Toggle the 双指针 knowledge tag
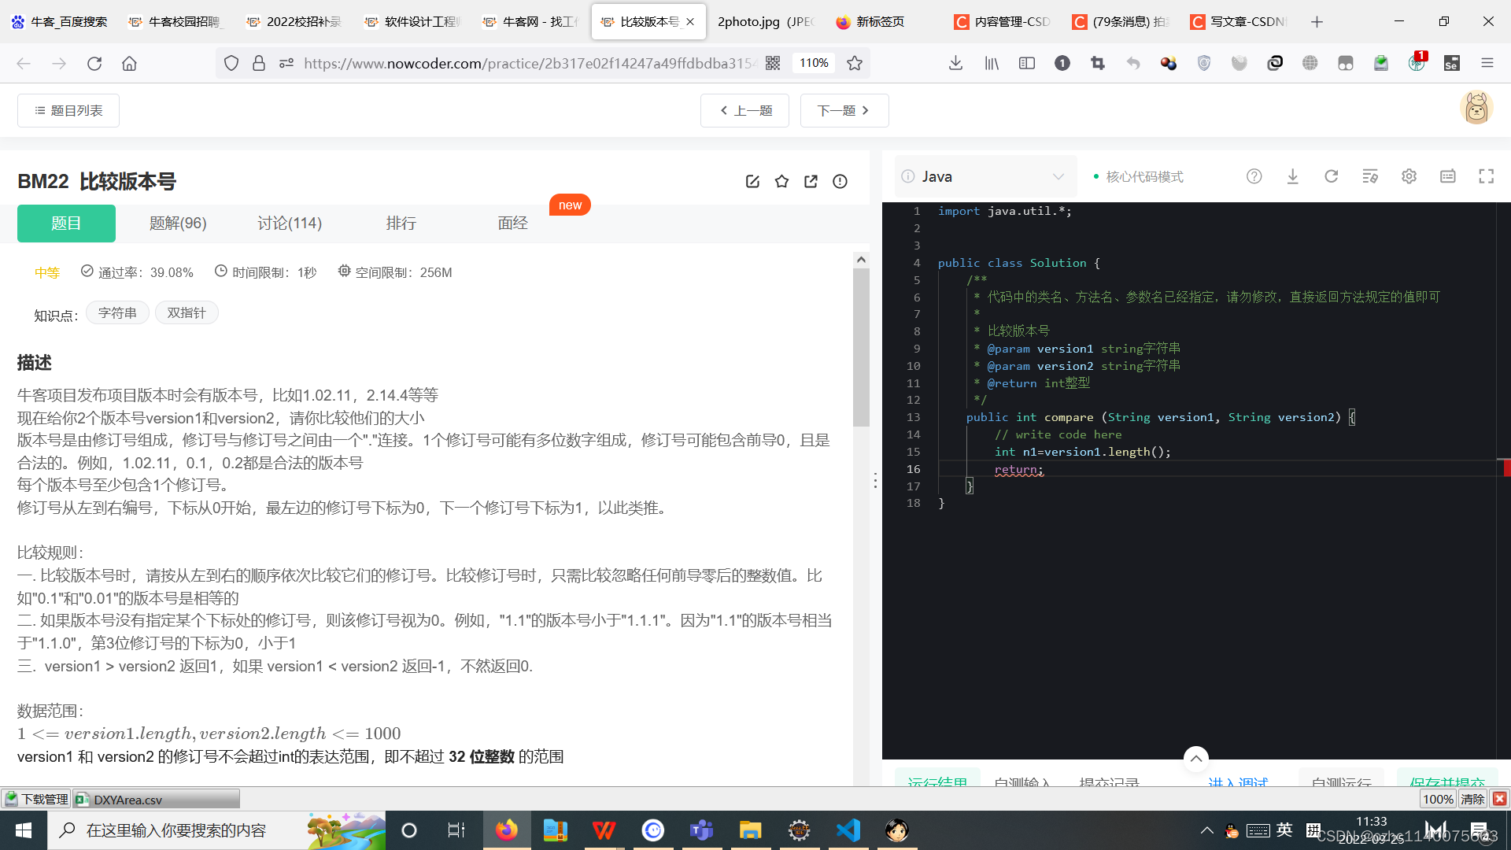Image resolution: width=1511 pixels, height=850 pixels. pyautogui.click(x=187, y=312)
